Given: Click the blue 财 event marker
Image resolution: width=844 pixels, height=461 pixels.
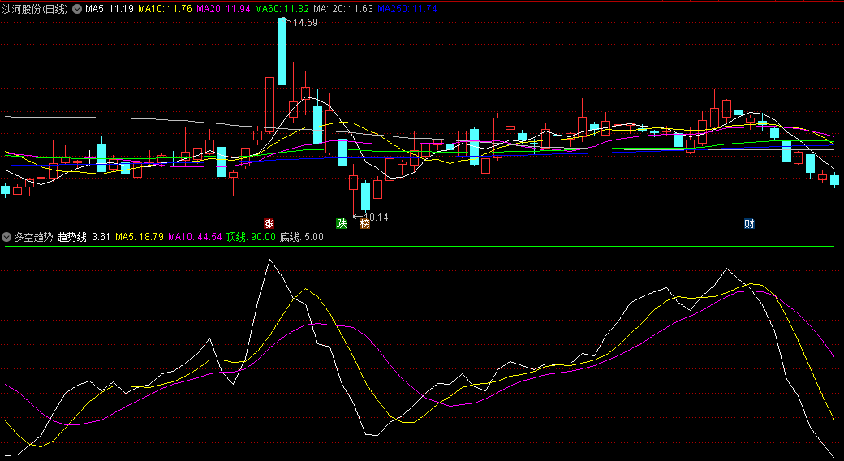Looking at the screenshot, I should tap(749, 223).
